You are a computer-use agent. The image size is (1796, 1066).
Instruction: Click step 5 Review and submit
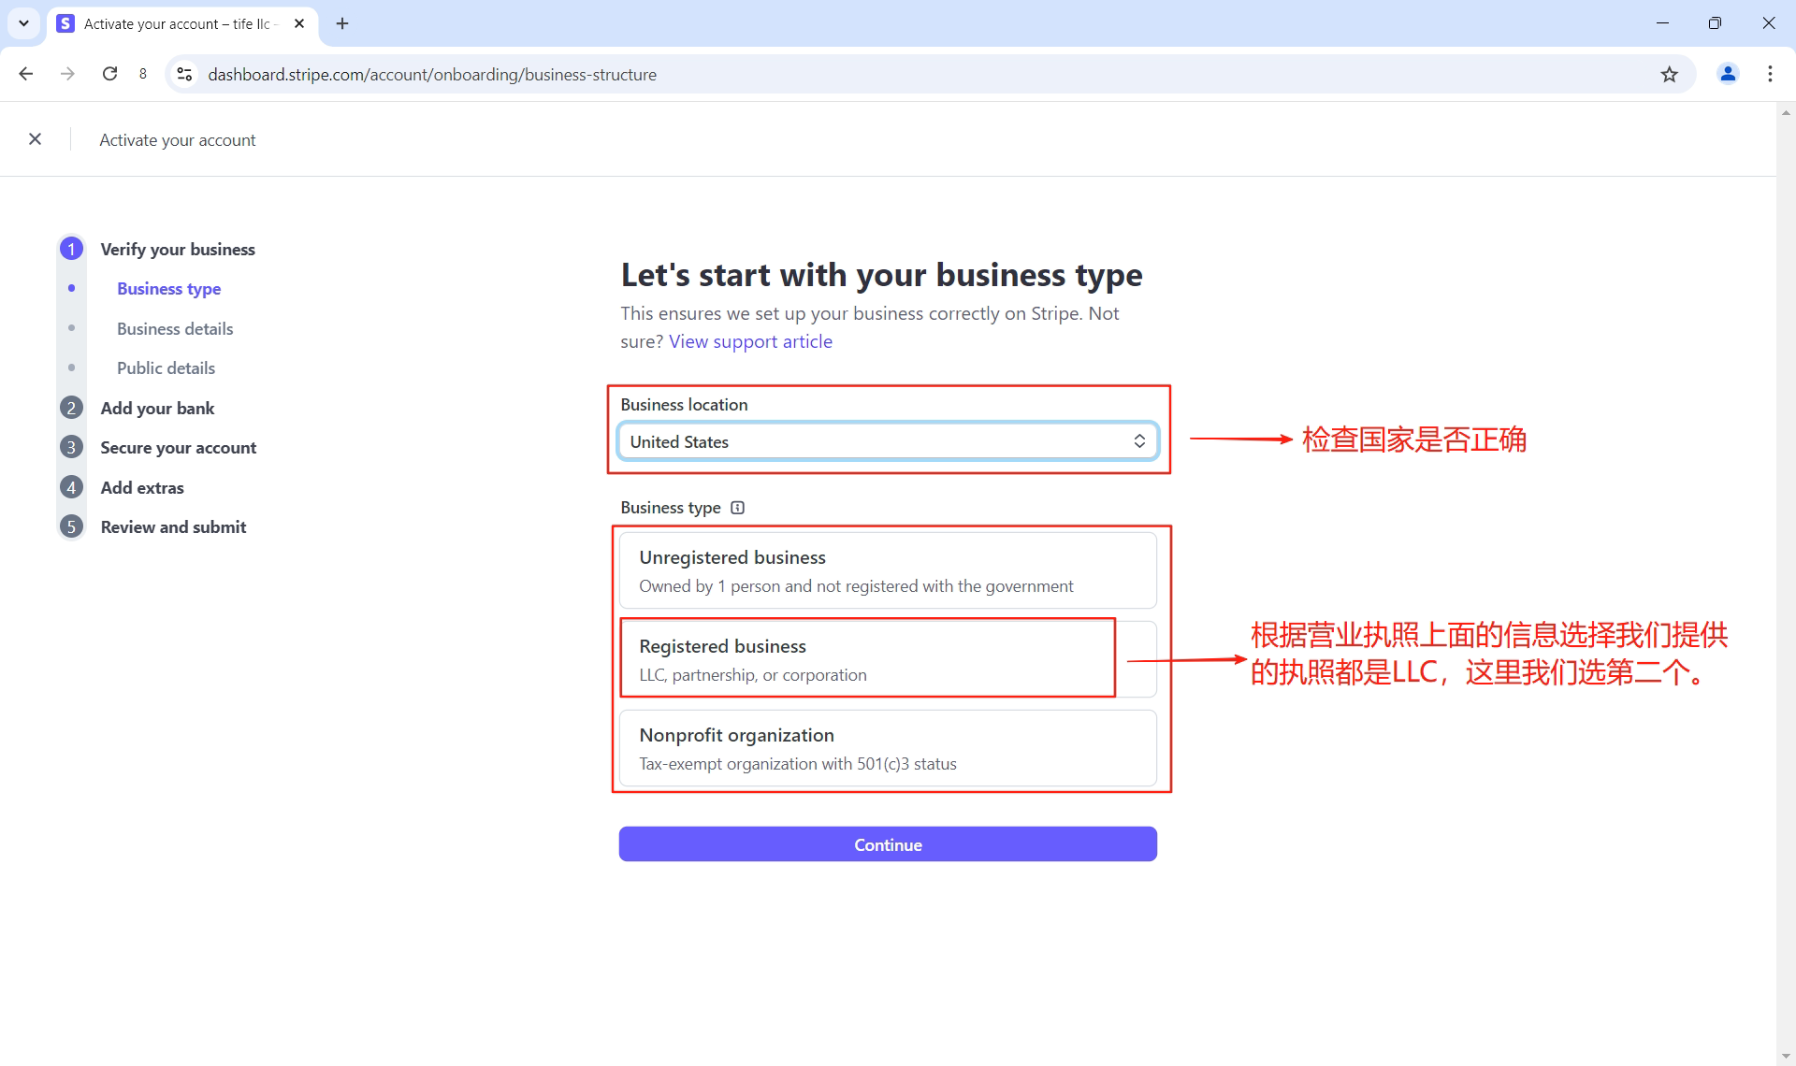click(172, 526)
